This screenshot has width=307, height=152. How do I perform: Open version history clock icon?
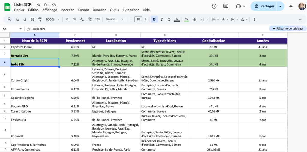pyautogui.click(x=214, y=6)
